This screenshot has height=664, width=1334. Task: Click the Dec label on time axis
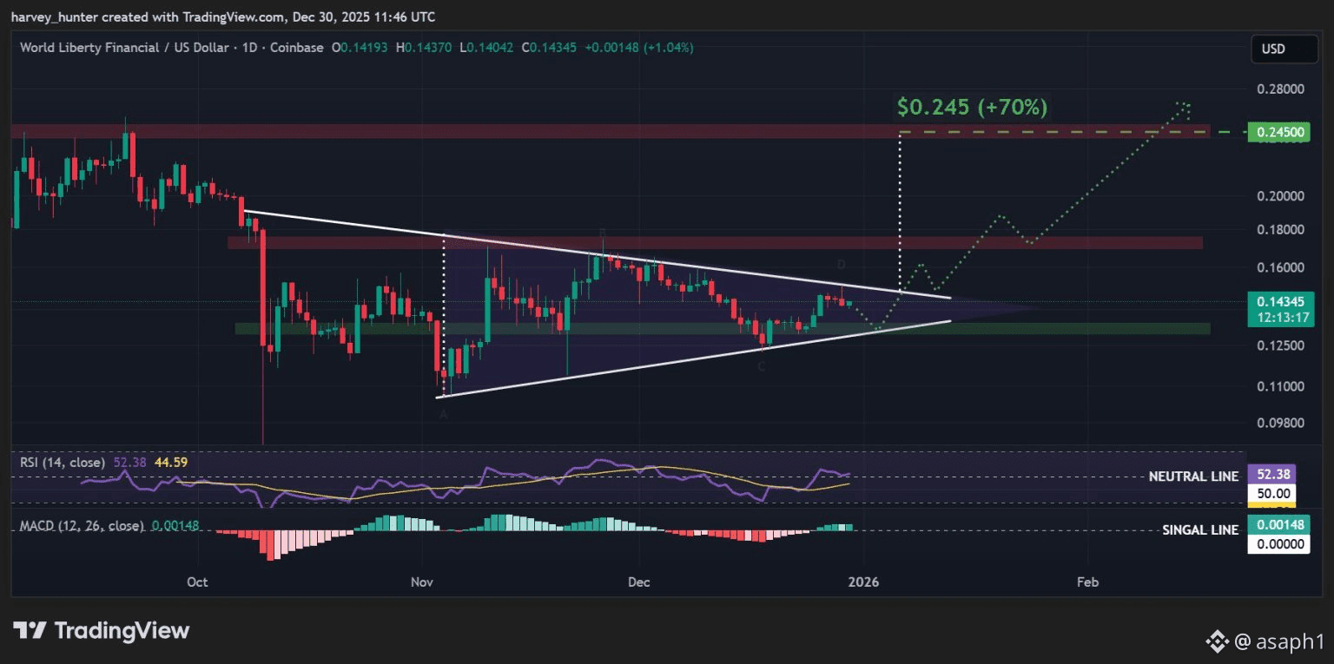click(638, 582)
